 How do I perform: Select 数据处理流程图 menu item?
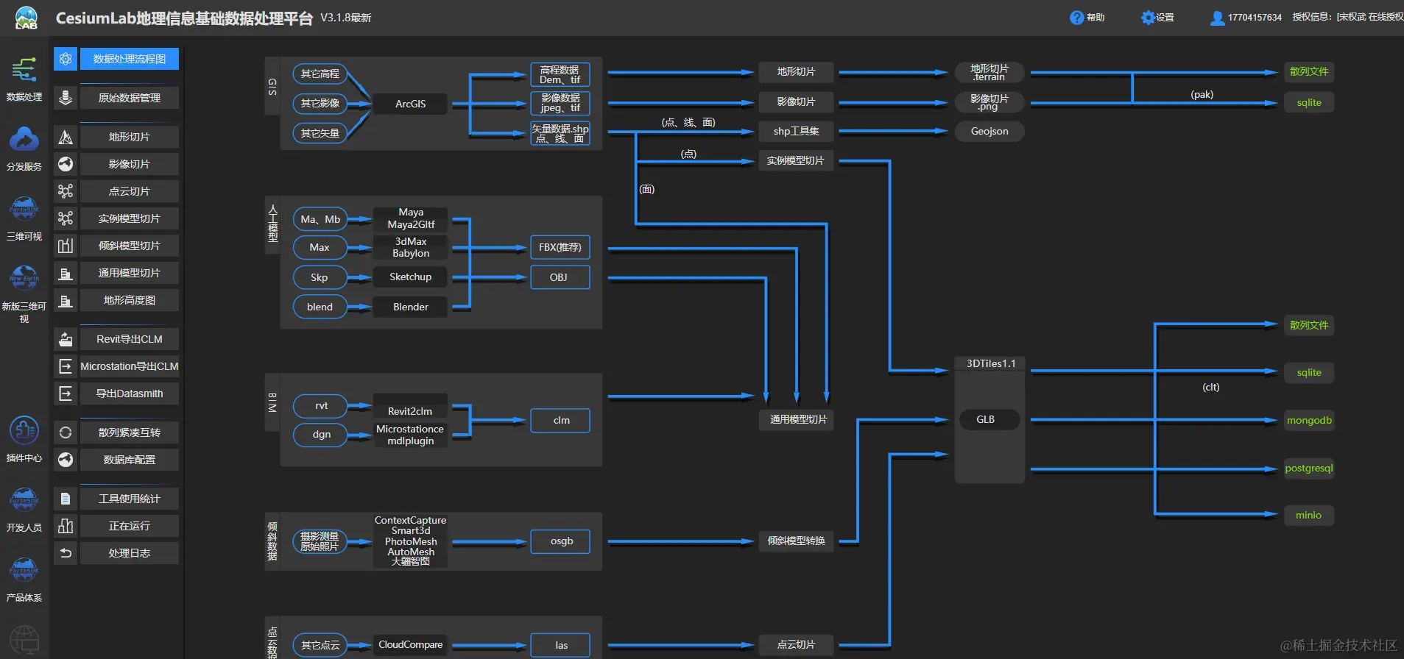point(130,59)
